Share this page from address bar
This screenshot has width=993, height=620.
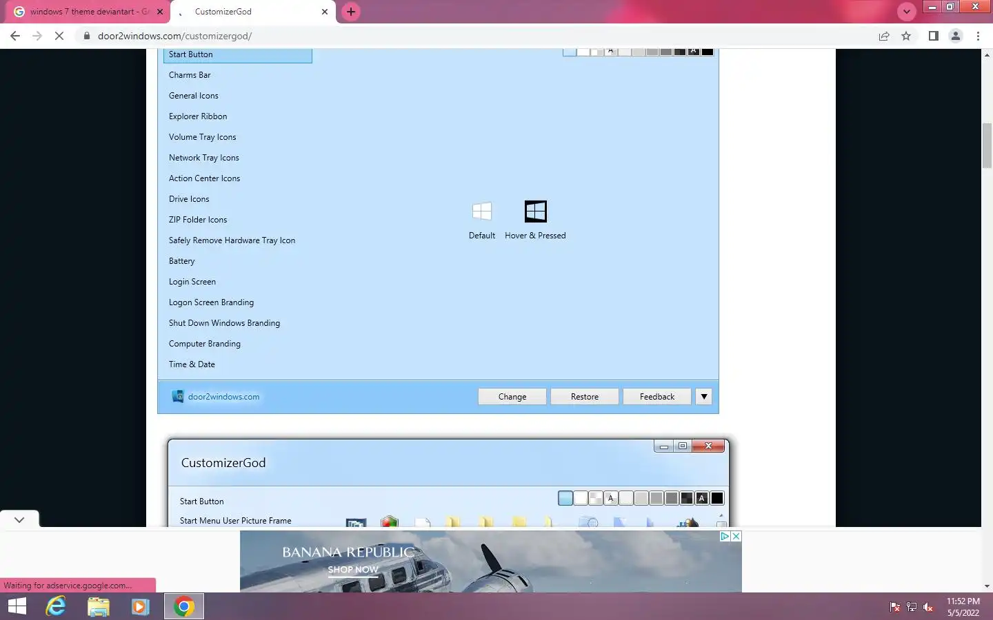click(884, 36)
